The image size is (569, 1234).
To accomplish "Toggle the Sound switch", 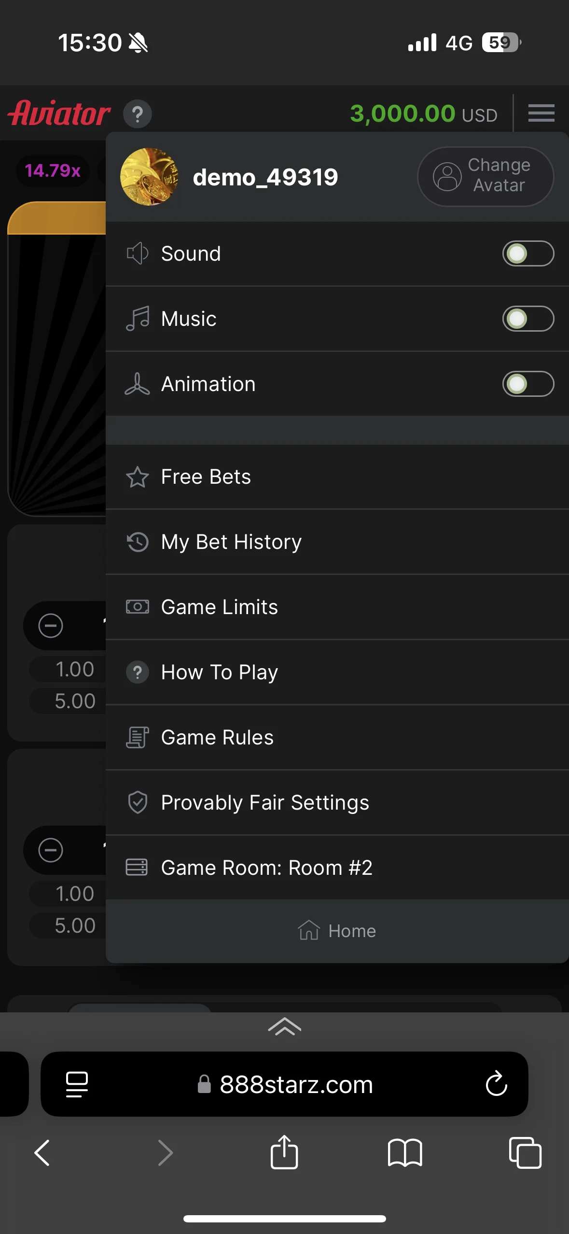I will [x=528, y=253].
